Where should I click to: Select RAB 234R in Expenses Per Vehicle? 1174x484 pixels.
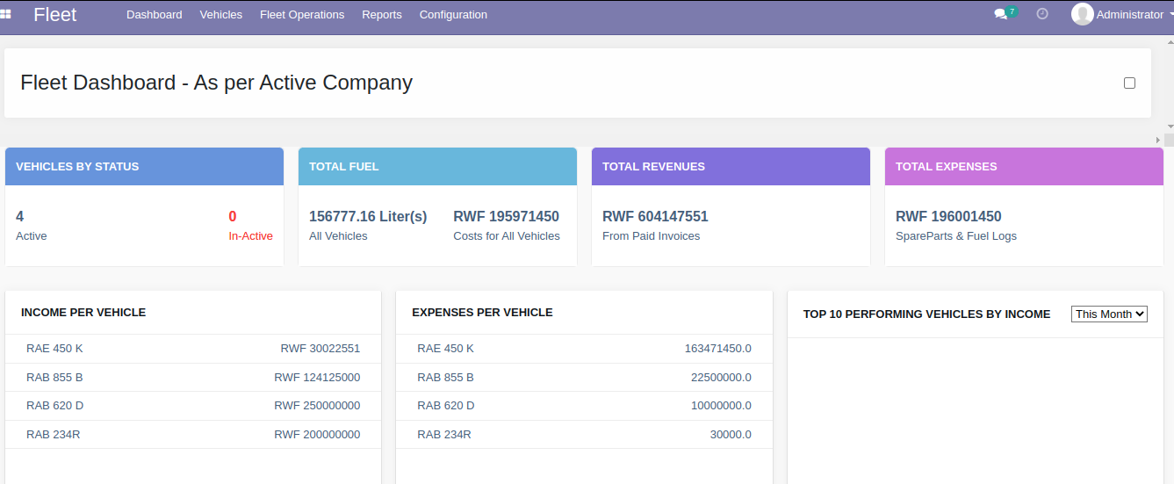[443, 435]
